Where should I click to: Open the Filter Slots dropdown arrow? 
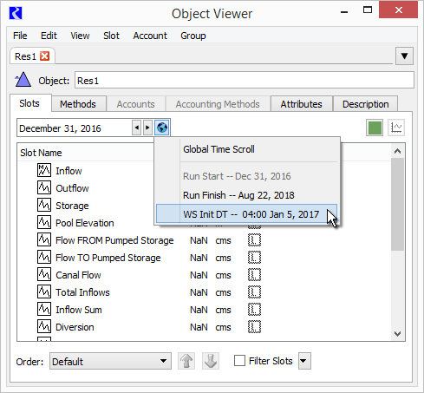click(x=304, y=361)
